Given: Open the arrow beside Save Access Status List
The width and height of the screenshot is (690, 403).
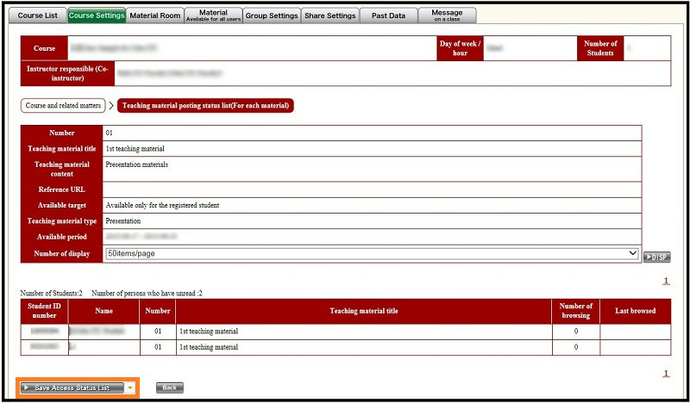Looking at the screenshot, I should tap(130, 388).
